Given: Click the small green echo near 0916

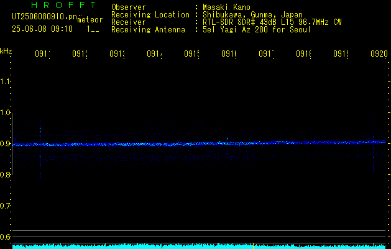Looking at the screenshot, I should tap(228, 138).
